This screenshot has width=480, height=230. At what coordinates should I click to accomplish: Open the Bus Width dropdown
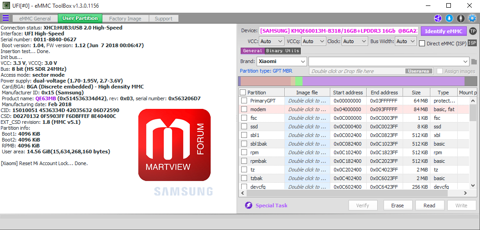coord(406,41)
